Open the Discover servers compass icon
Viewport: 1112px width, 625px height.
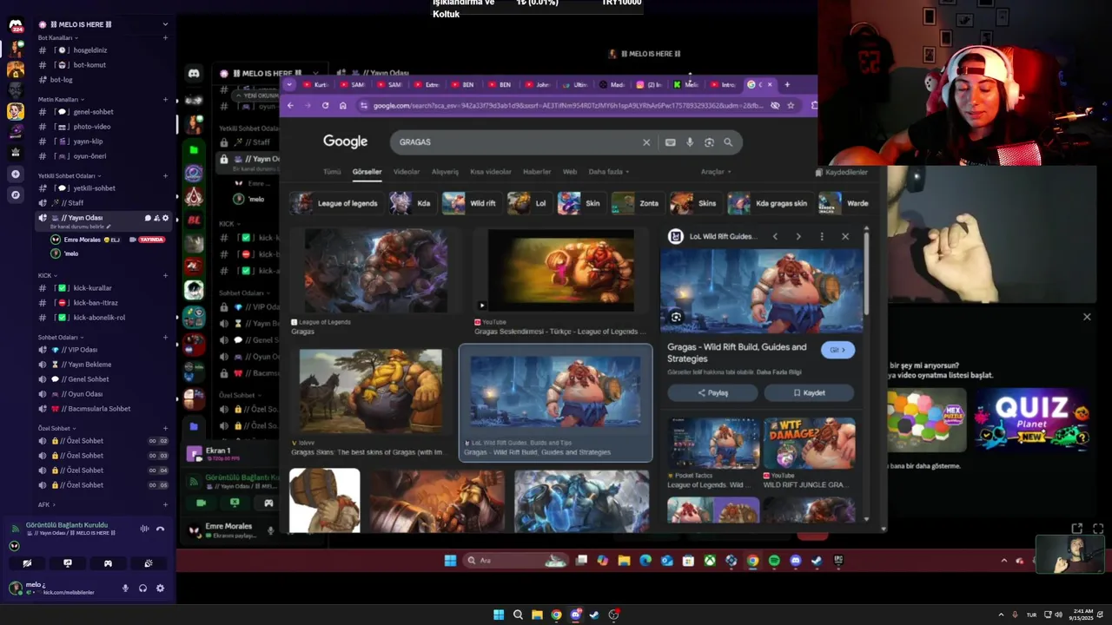click(15, 195)
